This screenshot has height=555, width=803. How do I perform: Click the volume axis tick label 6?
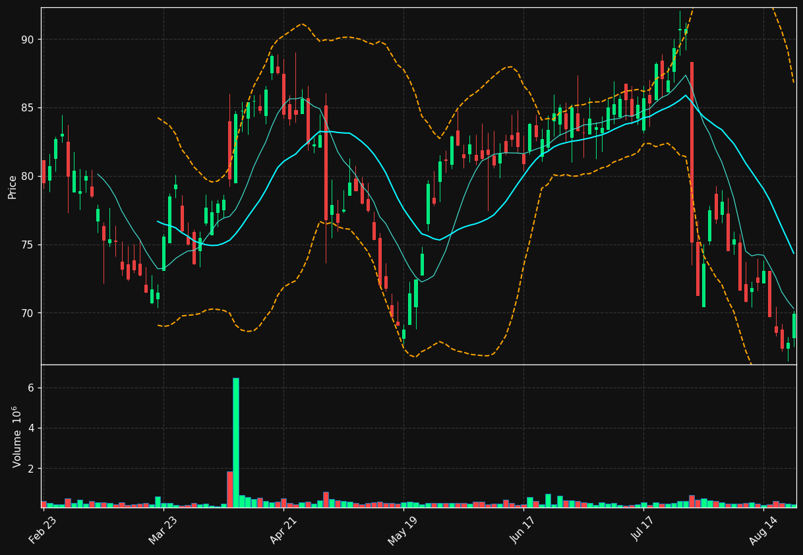(31, 388)
